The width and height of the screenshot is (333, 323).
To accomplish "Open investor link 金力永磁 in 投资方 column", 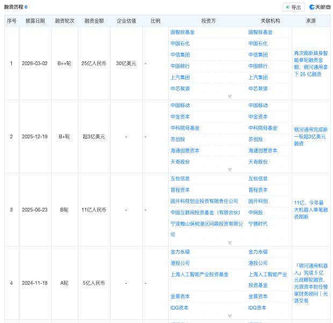I will 180,252.
